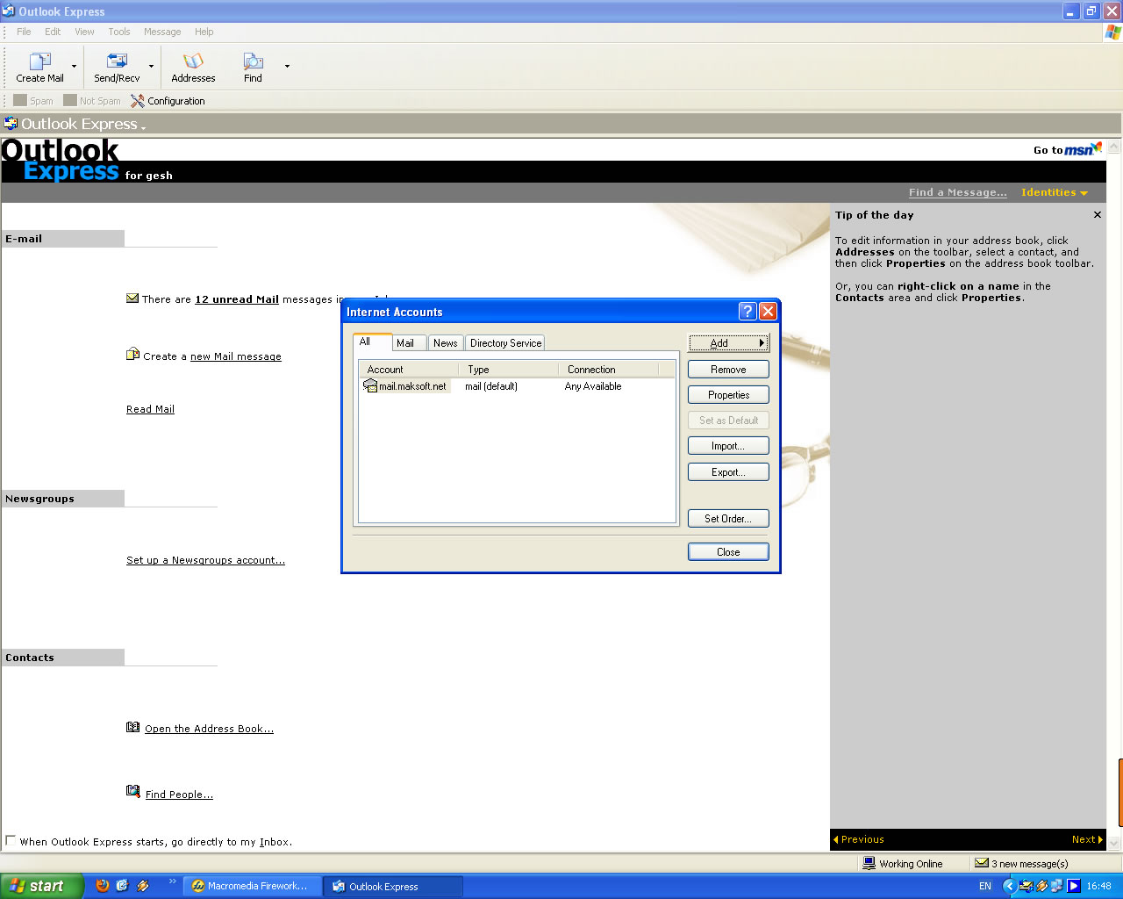Switch to the Mail tab
The height and width of the screenshot is (899, 1123).
pos(409,343)
